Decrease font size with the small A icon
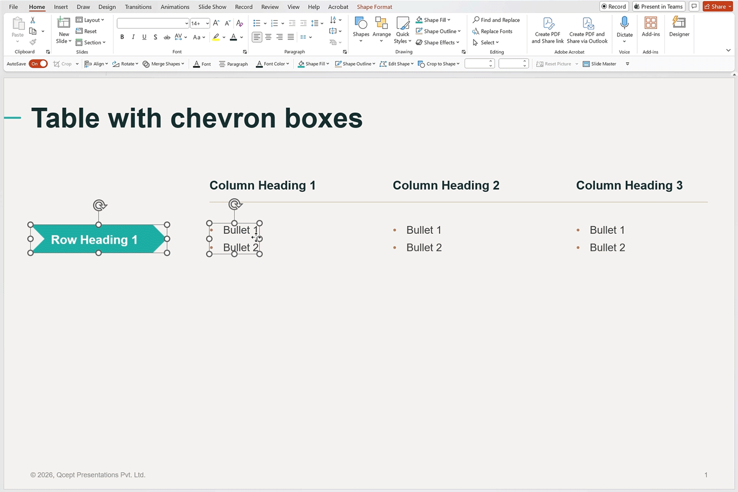 [227, 23]
